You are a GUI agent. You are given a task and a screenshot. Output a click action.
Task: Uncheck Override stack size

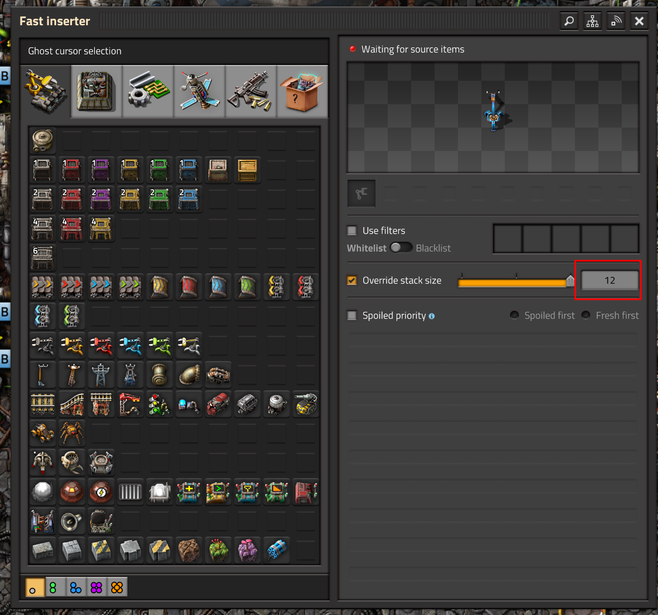(352, 280)
